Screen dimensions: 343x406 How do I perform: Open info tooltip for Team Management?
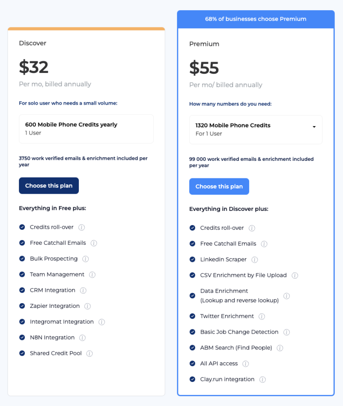[92, 275]
